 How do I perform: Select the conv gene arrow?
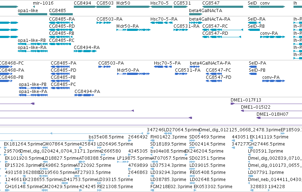tap(273, 7)
